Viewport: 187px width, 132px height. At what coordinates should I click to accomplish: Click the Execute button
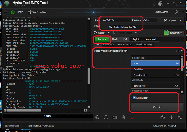pyautogui.click(x=157, y=107)
